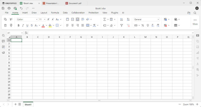Open Spellchecking icon in left sidebar

(x=3, y=47)
